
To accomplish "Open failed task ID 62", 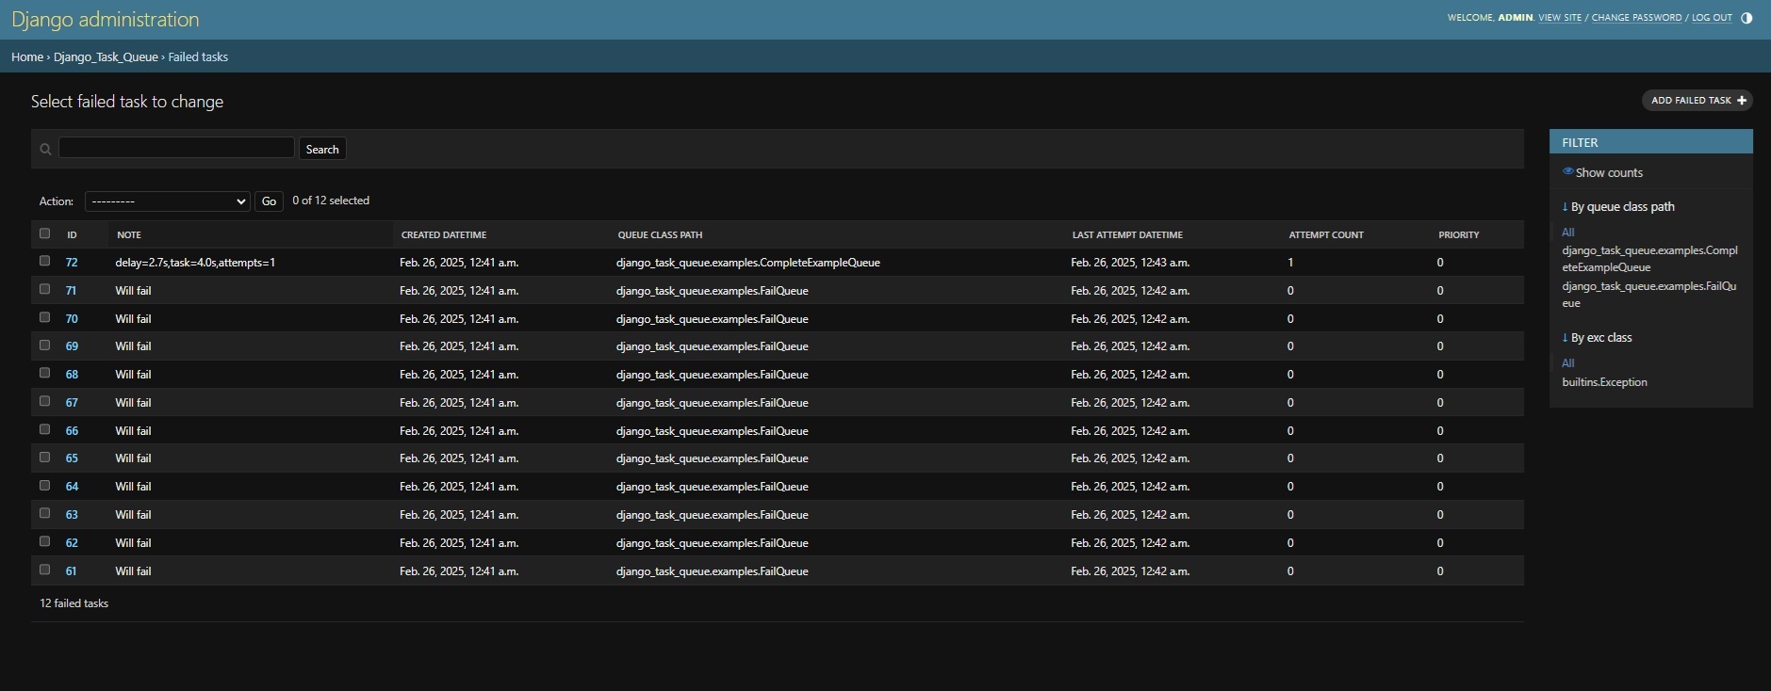I will (72, 543).
